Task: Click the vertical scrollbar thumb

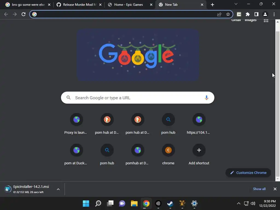Action: [278, 104]
